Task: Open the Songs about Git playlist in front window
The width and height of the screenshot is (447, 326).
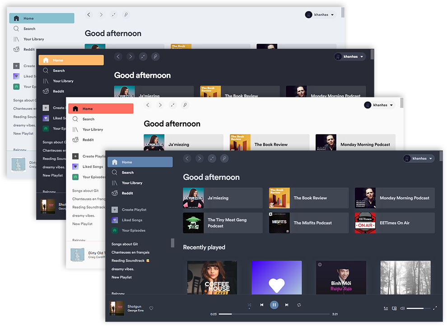Action: (125, 244)
